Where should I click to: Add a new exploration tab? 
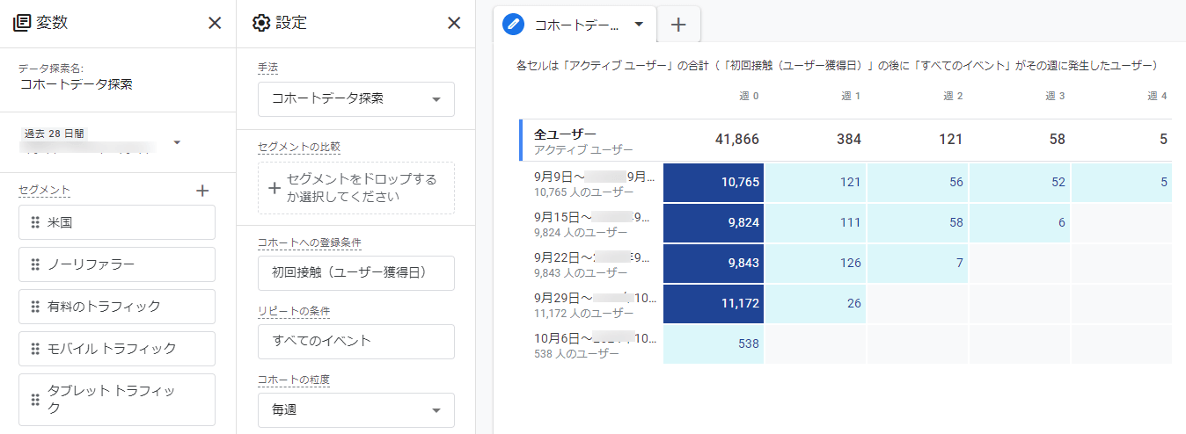(x=678, y=25)
